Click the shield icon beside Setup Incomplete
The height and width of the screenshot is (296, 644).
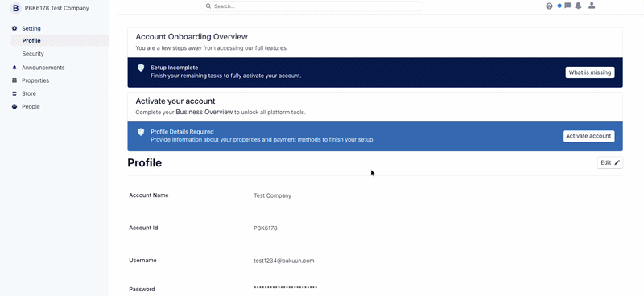point(141,68)
